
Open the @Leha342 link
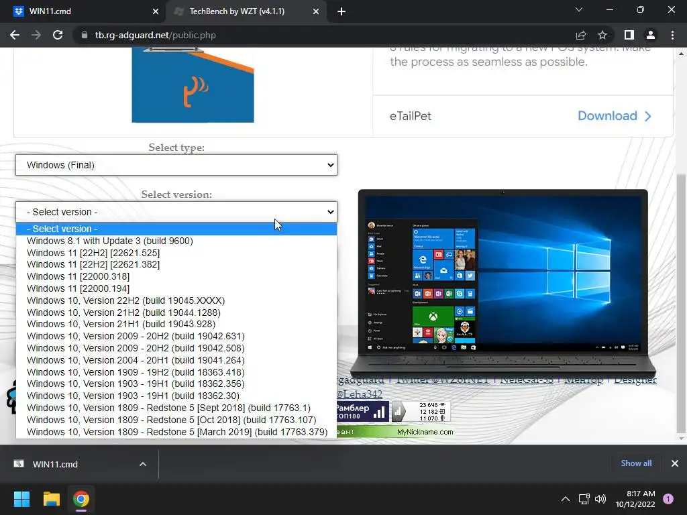(x=360, y=394)
